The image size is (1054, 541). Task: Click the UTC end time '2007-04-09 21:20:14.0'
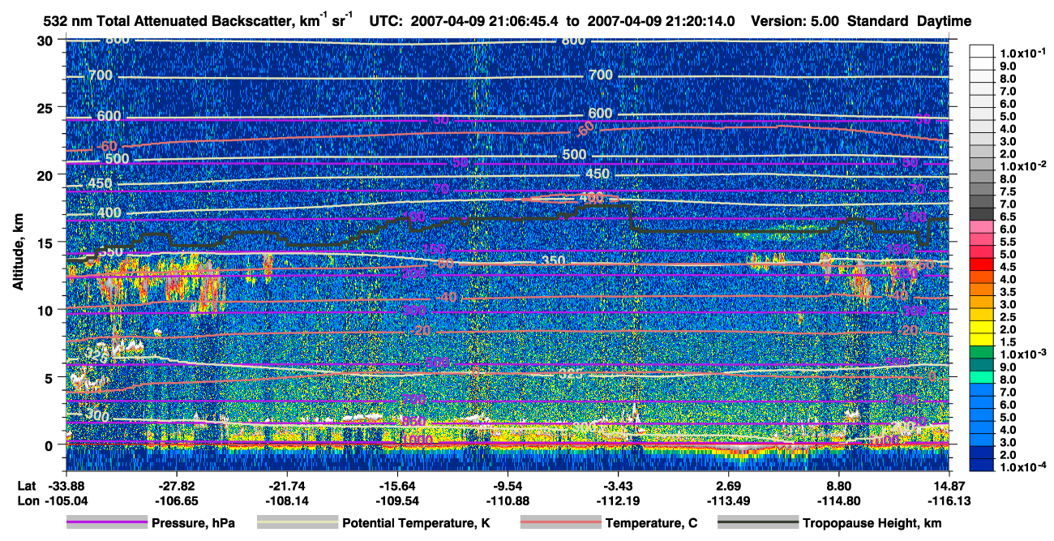(x=662, y=21)
